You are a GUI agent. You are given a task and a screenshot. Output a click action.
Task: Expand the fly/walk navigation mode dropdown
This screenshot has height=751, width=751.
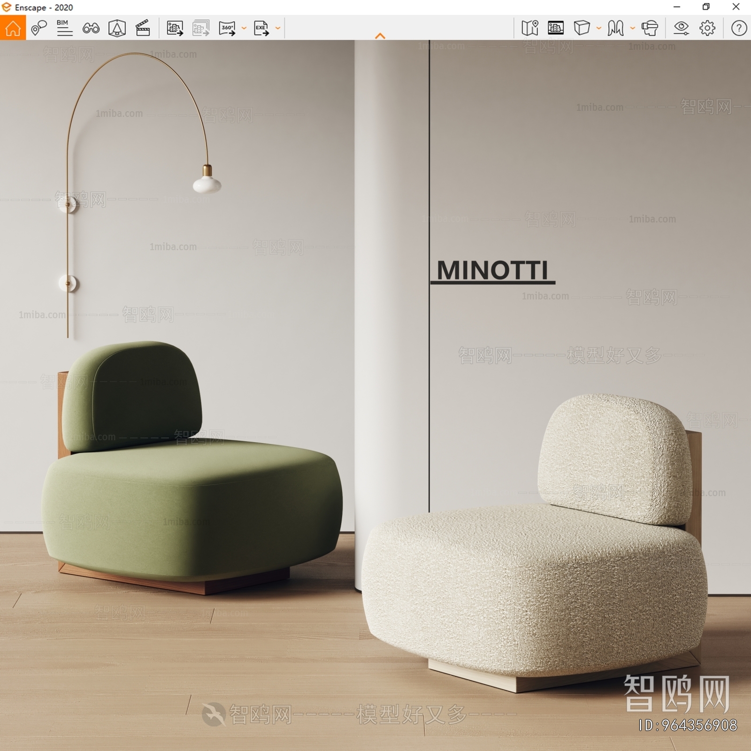coord(633,28)
